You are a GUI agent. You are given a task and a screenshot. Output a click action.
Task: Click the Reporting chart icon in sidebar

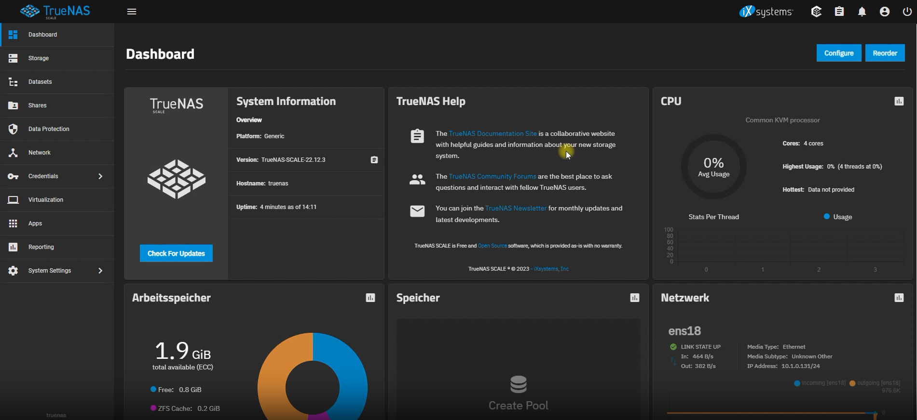[13, 247]
